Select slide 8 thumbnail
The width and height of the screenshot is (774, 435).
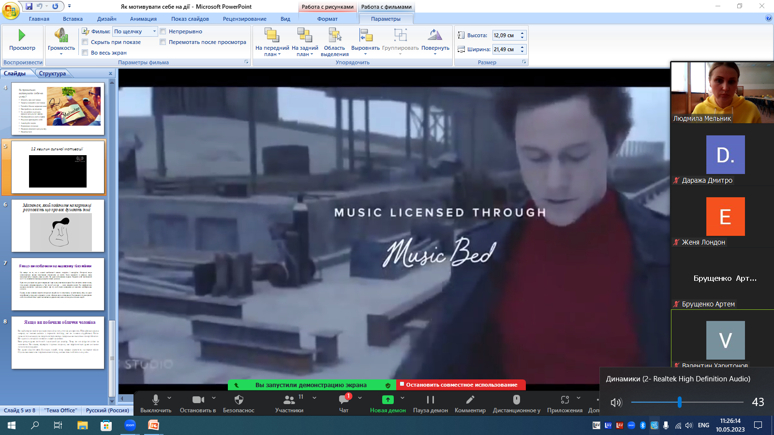(58, 343)
